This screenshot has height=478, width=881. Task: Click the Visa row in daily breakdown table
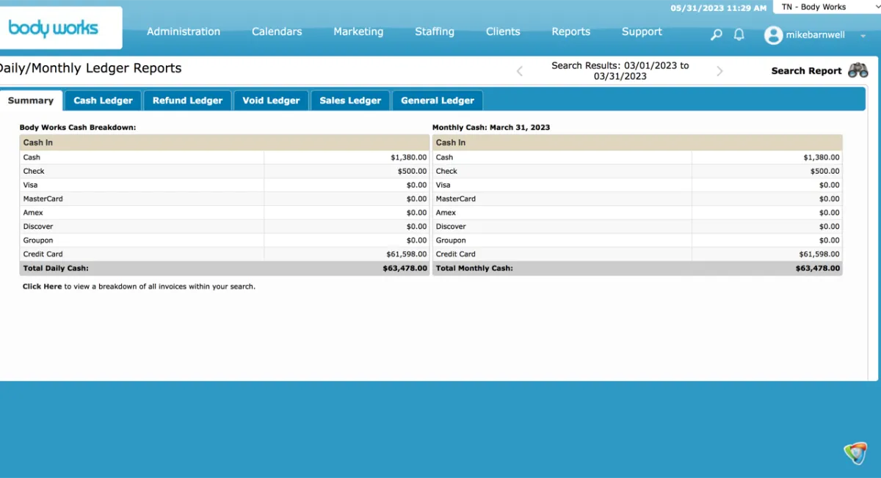coord(224,185)
